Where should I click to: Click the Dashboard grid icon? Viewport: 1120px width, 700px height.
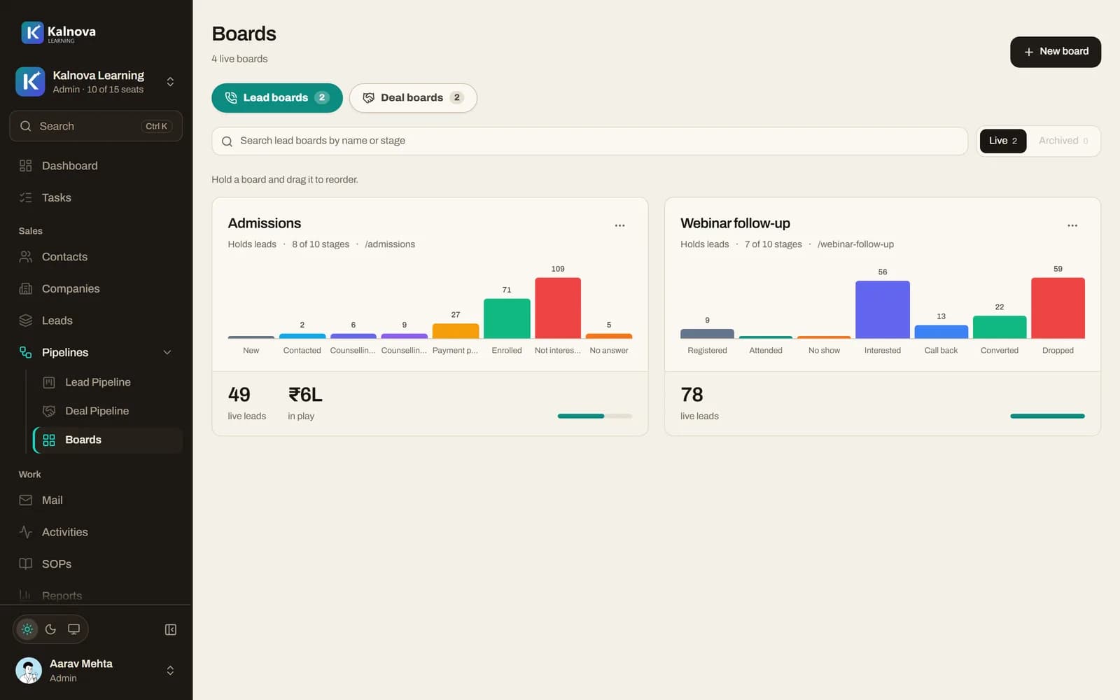point(26,166)
